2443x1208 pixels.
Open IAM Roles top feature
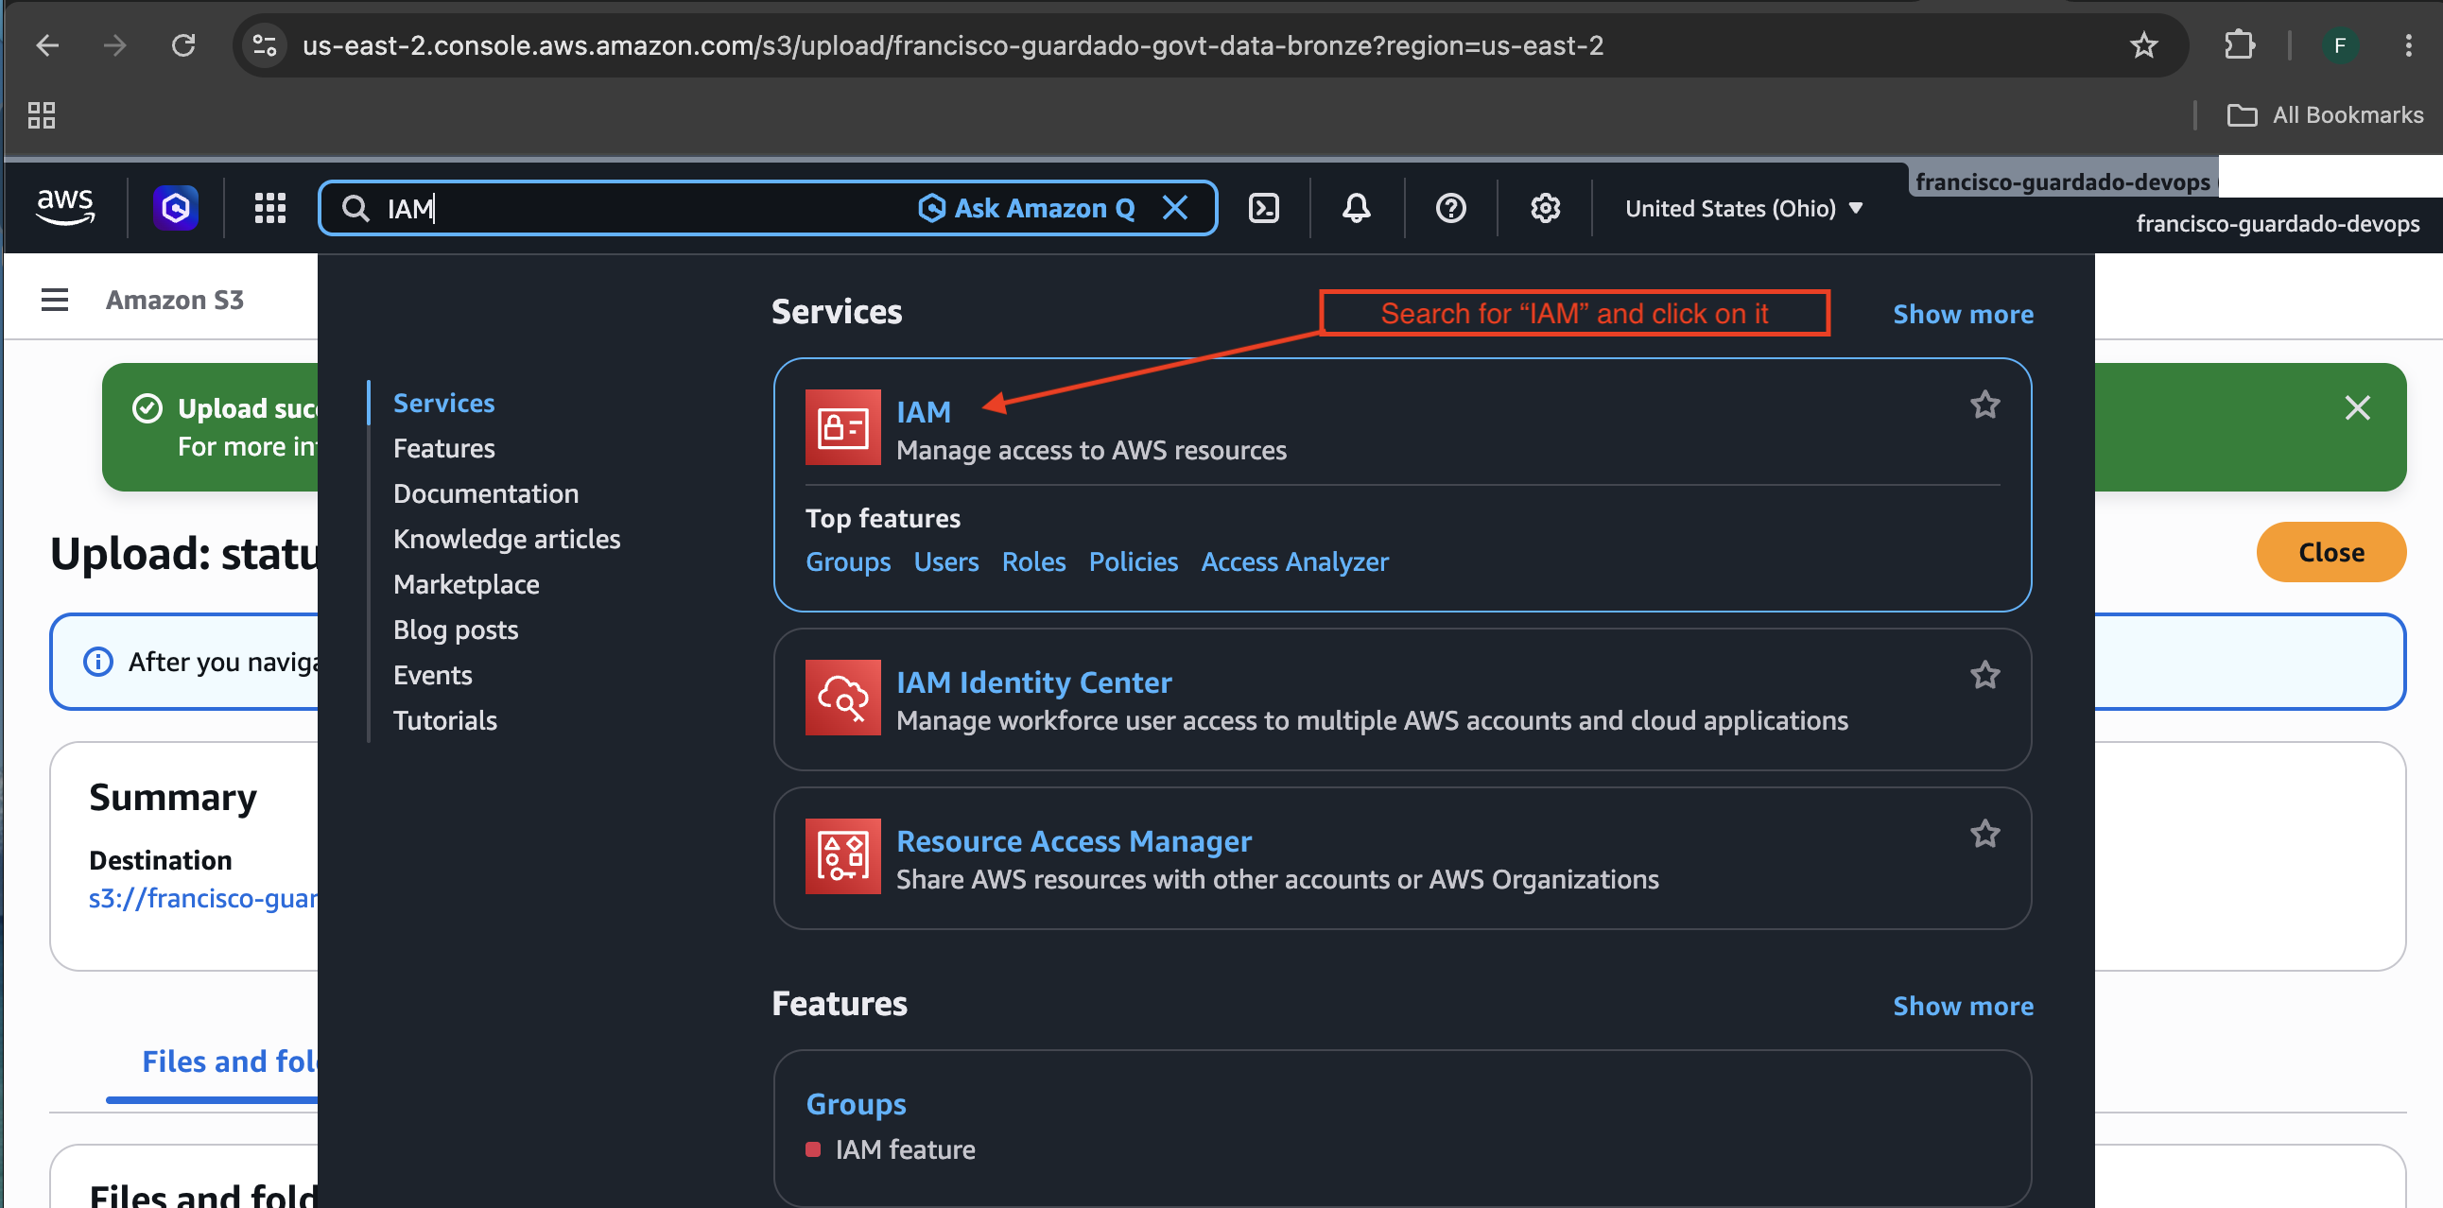1033,562
